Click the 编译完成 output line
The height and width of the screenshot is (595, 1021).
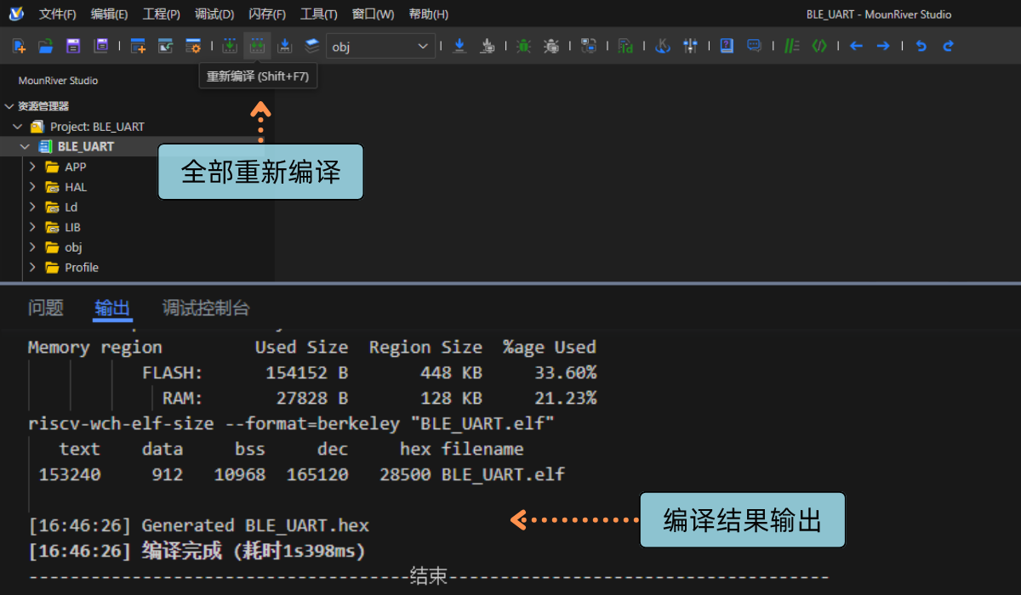point(197,552)
